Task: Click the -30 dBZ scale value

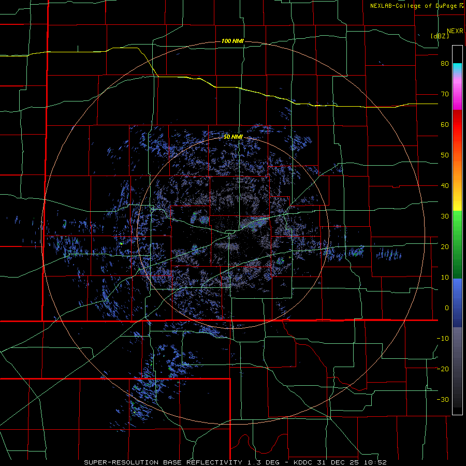Action: click(443, 399)
